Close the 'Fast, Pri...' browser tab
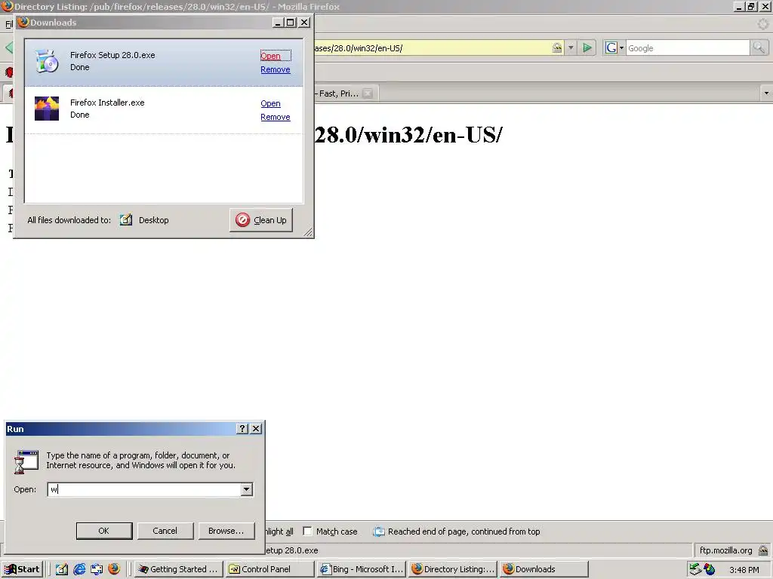Image resolution: width=773 pixels, height=579 pixels. coord(368,93)
